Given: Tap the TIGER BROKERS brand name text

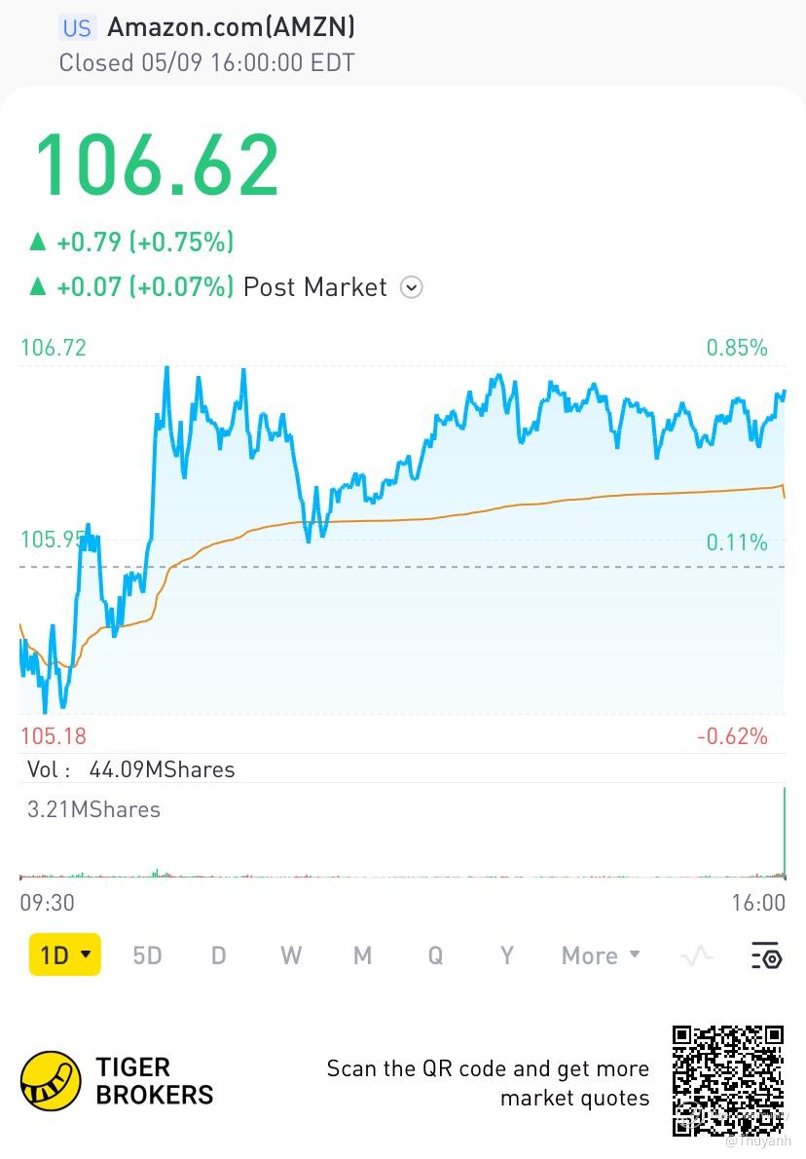Looking at the screenshot, I should pos(154,1081).
